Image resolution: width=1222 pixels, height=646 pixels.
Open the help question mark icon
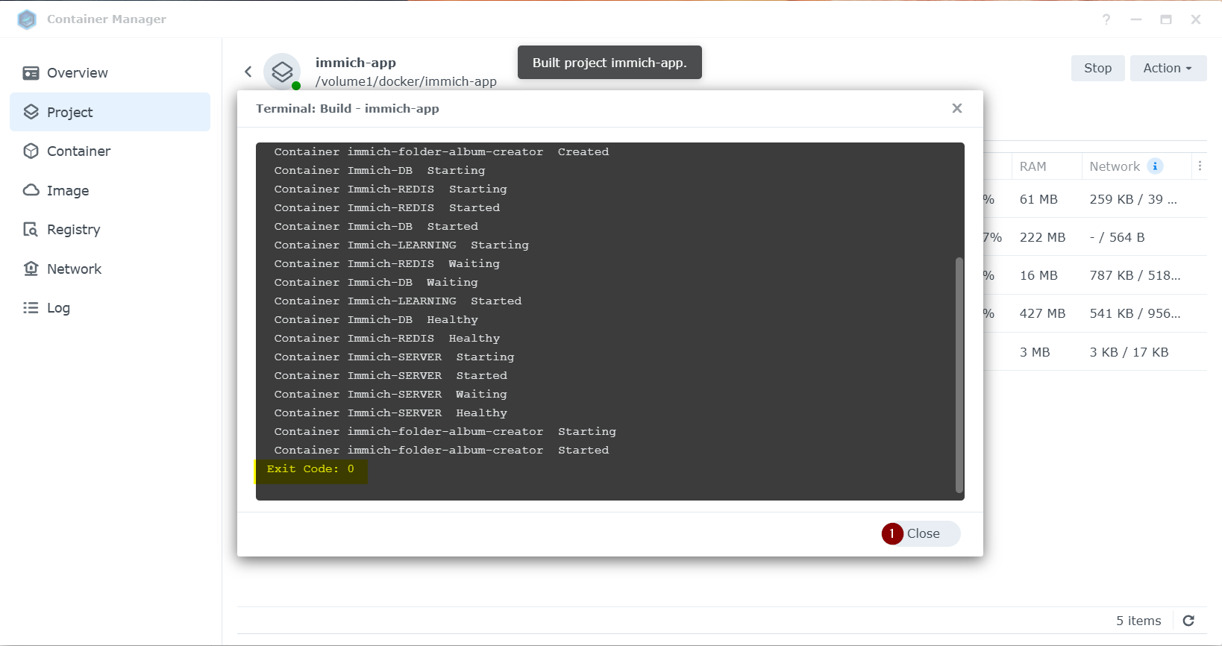coord(1106,19)
